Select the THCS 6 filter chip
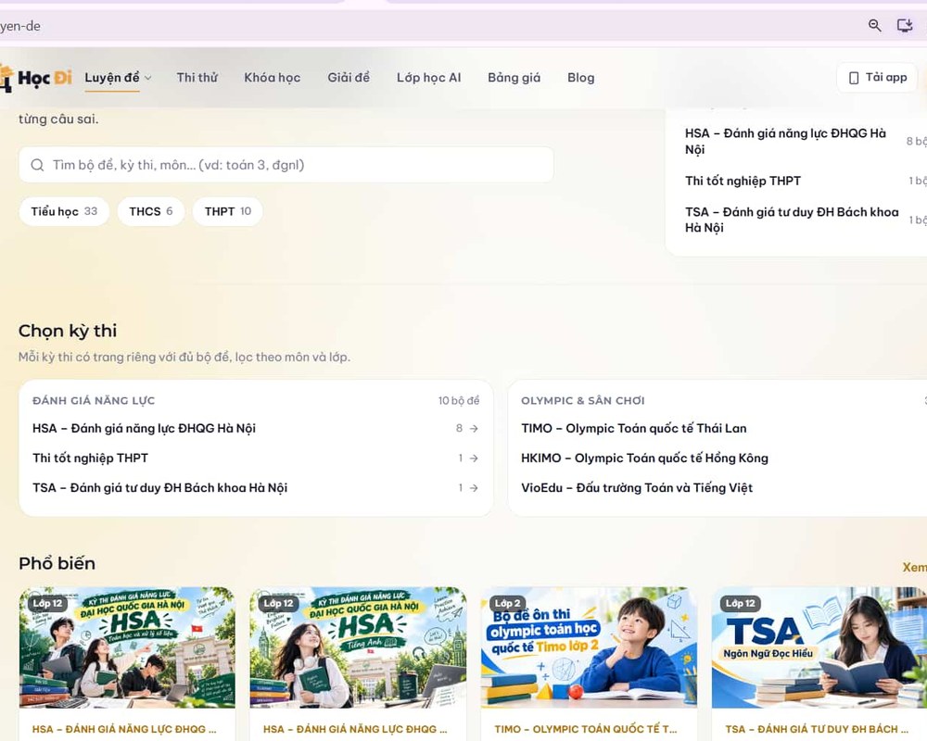 point(151,211)
